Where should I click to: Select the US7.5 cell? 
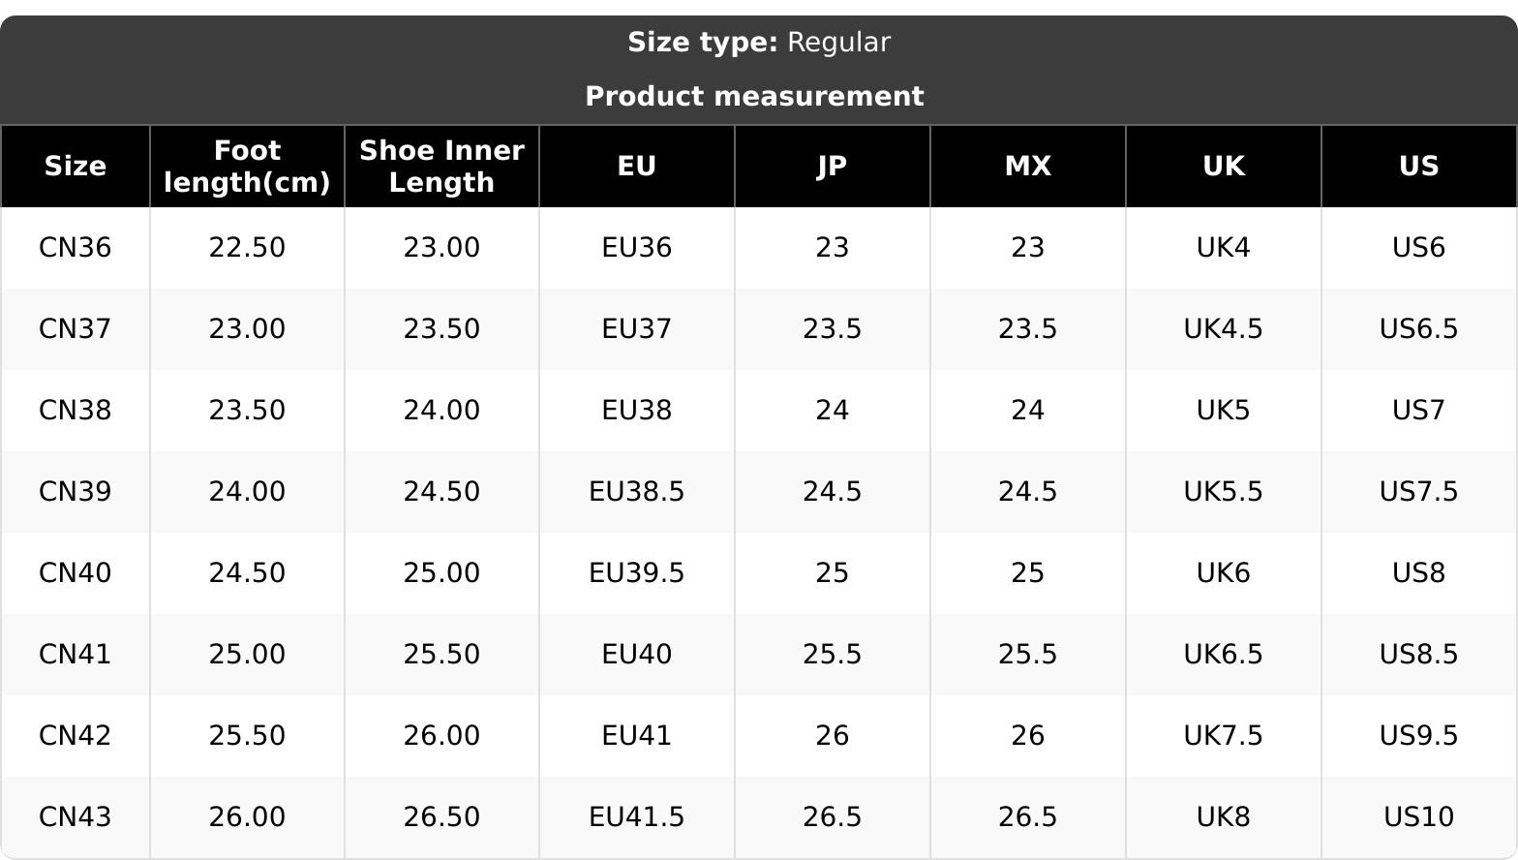coord(1418,492)
